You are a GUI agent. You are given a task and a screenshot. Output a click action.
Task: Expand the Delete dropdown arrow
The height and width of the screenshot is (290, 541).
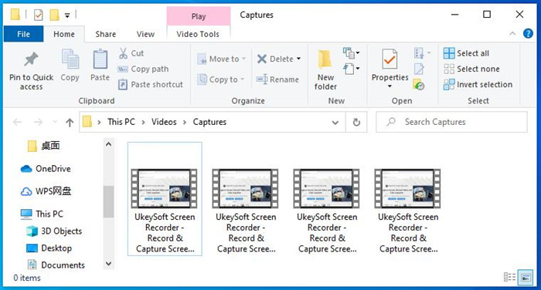pos(299,59)
